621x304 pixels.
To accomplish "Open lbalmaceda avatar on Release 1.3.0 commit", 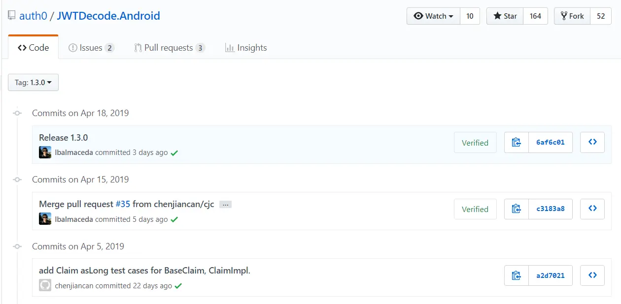I will [x=45, y=152].
